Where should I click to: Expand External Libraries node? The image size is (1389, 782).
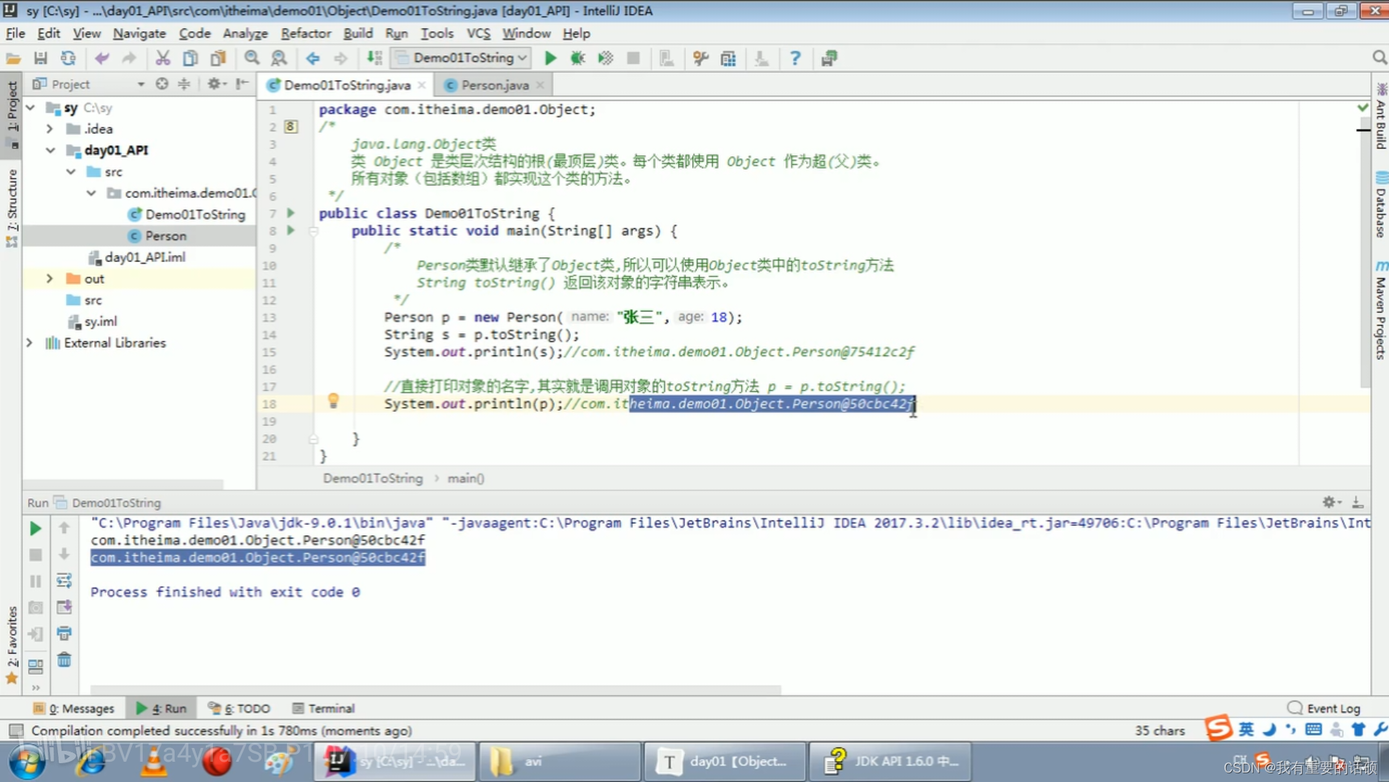tap(30, 342)
